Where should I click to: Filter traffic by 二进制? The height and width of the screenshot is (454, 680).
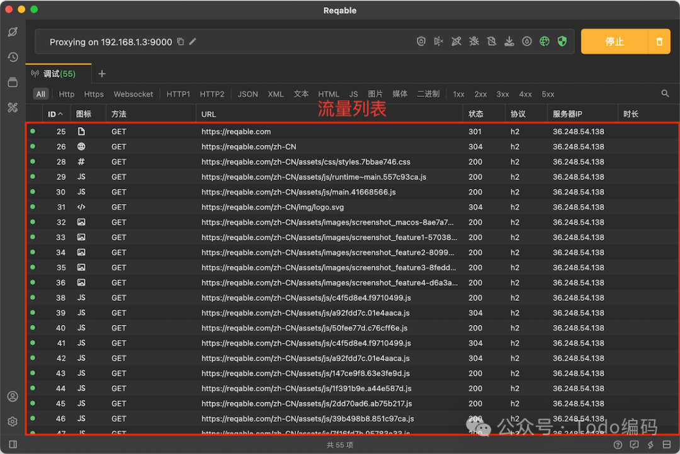pyautogui.click(x=429, y=94)
